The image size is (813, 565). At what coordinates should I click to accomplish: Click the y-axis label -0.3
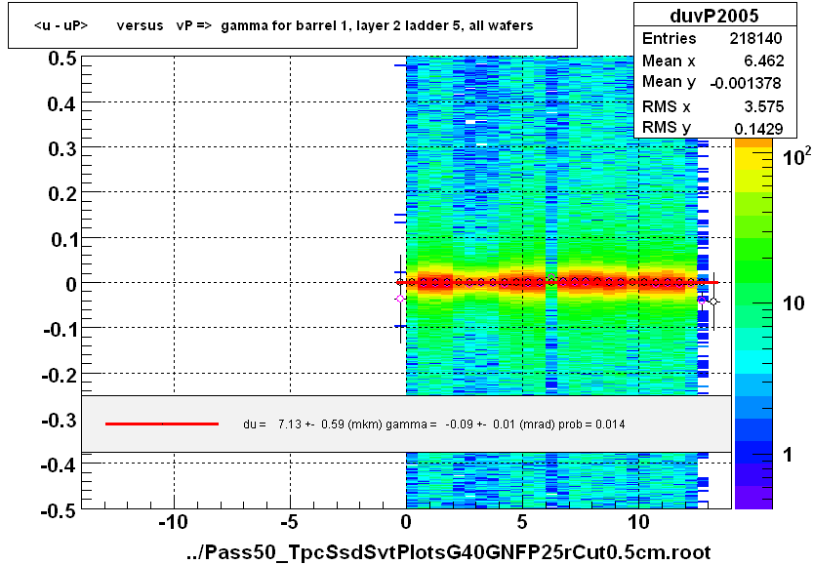tap(61, 420)
